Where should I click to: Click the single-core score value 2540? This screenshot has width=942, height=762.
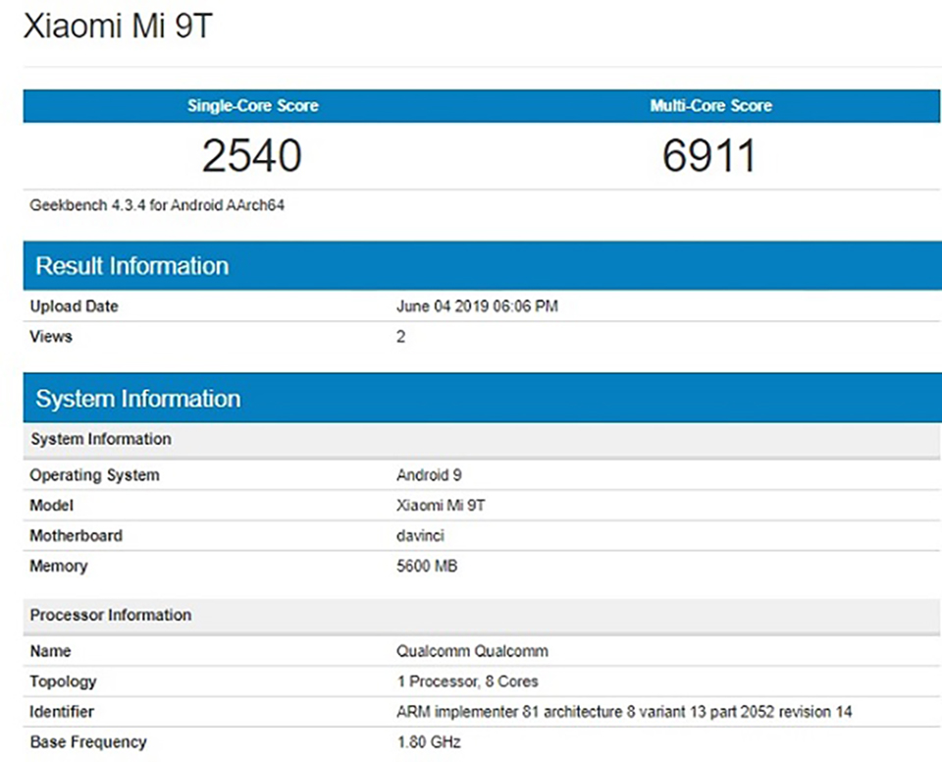click(252, 156)
